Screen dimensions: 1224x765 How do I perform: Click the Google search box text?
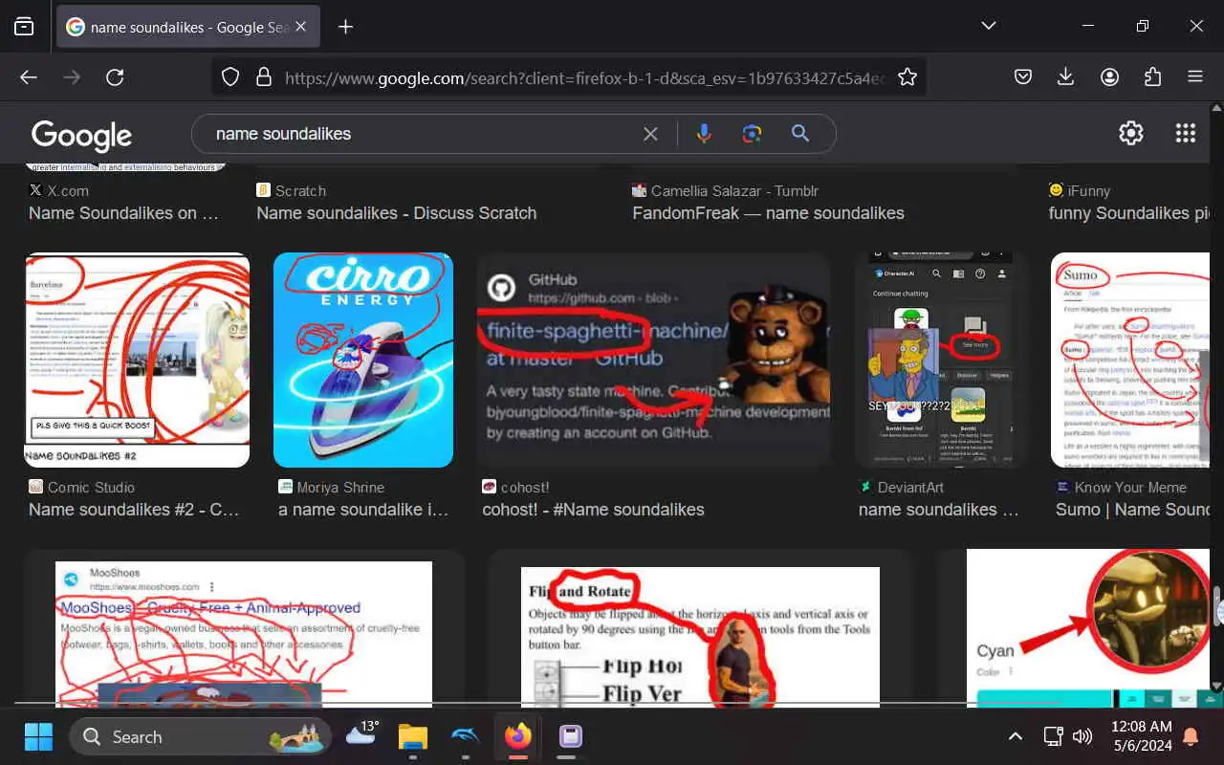[283, 134]
